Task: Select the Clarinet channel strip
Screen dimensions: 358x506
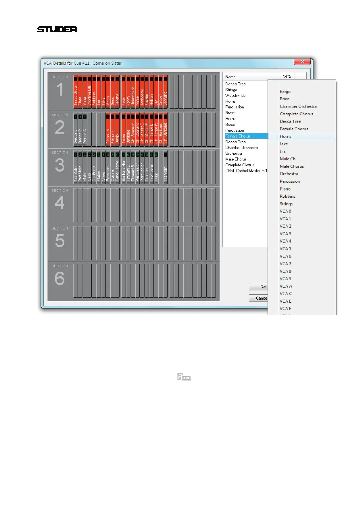Action: (x=112, y=167)
